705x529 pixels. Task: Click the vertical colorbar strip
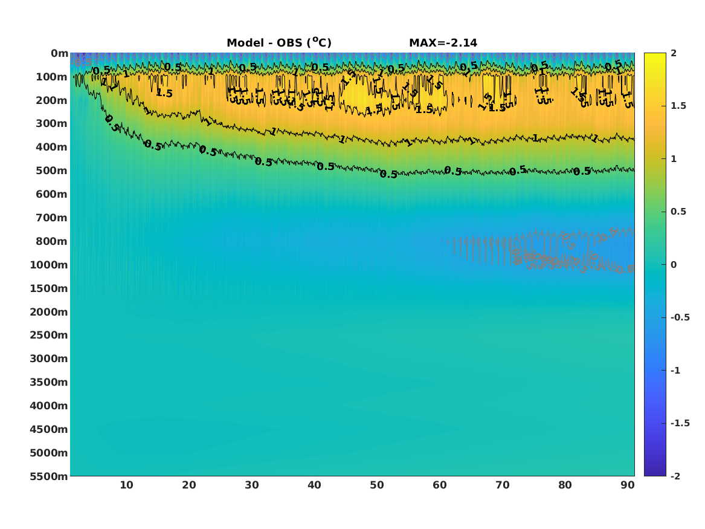click(x=655, y=264)
